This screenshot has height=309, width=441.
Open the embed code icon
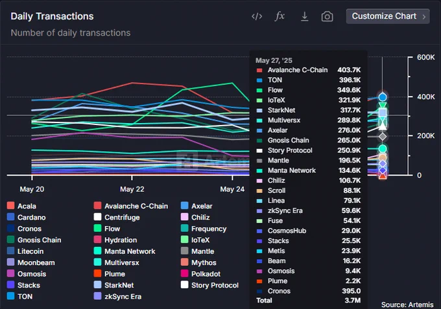coord(257,17)
